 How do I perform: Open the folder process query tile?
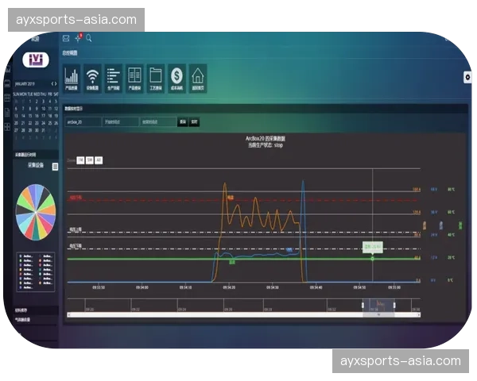pyautogui.click(x=155, y=78)
